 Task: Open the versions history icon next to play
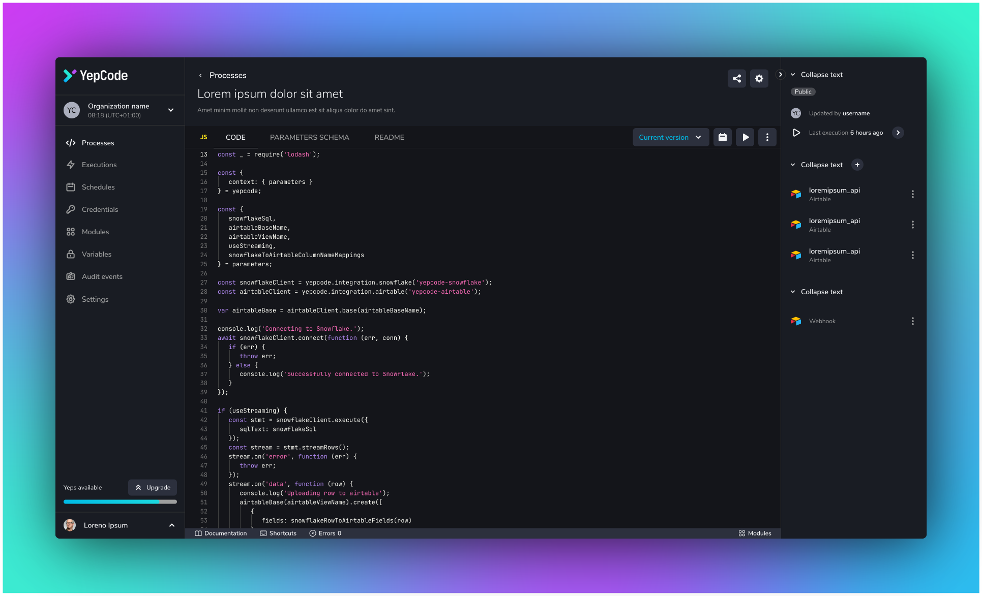coord(723,137)
